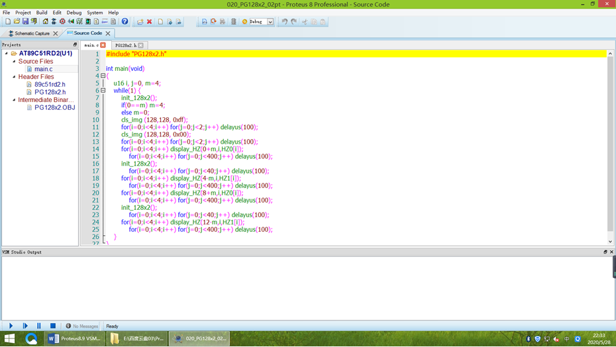
Task: Collapse the AT89C51RD2(U1) project tree node
Action: pos(6,53)
